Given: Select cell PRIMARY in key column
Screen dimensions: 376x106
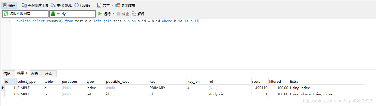Looking at the screenshot, I should point(168,88).
